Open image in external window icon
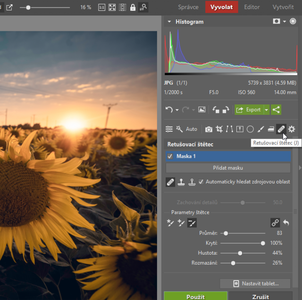This screenshot has width=302, height=300. point(9,8)
